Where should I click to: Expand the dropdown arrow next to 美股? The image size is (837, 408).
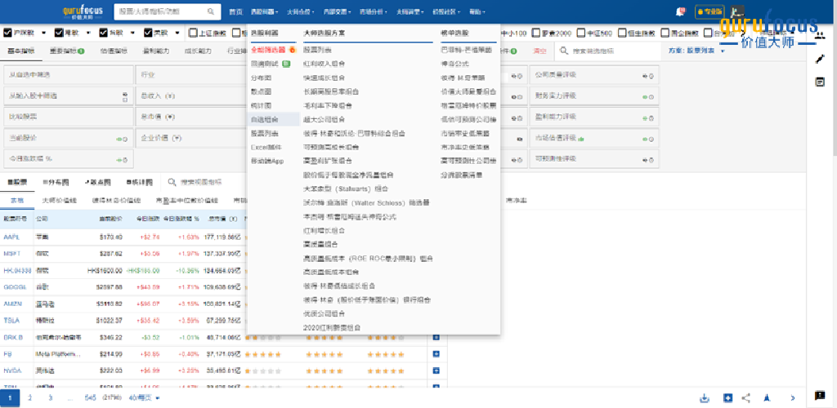click(177, 33)
